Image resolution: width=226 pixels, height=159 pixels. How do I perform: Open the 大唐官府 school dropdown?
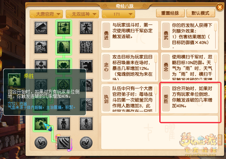point(46,14)
